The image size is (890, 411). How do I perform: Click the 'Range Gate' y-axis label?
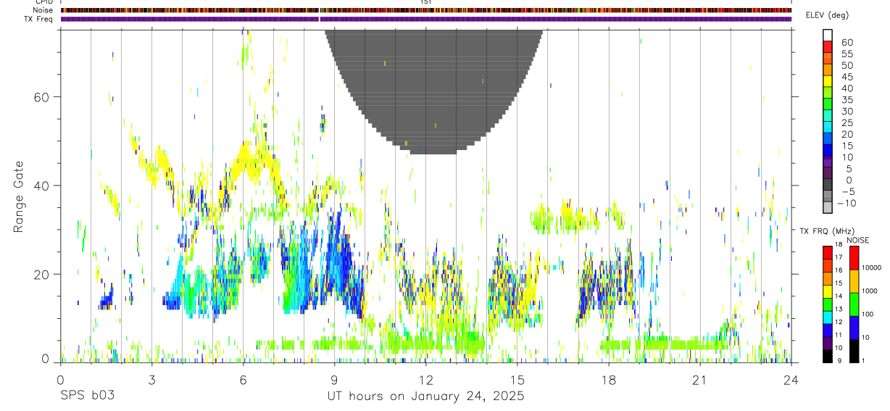(x=19, y=197)
